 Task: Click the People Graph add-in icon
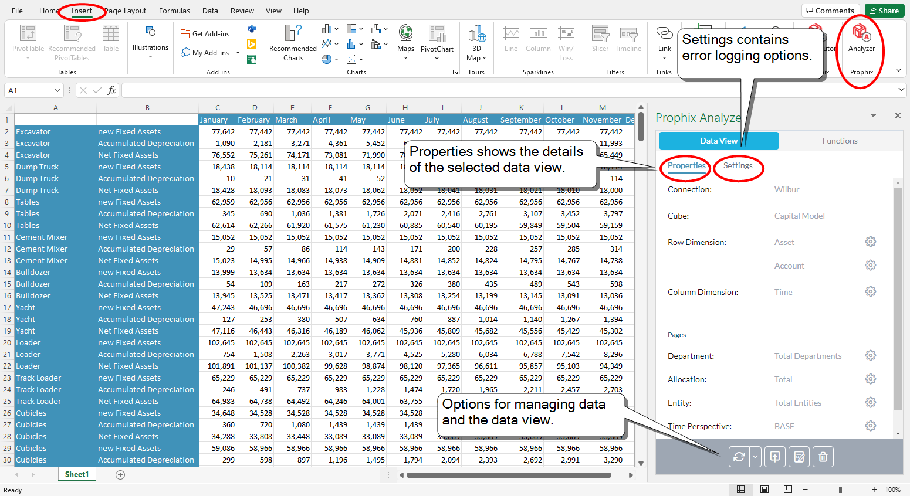(252, 59)
